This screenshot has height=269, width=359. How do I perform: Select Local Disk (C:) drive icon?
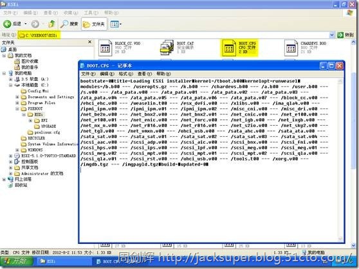[17, 85]
